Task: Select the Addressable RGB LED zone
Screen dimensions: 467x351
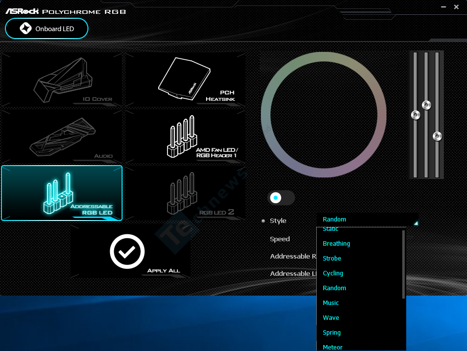Action: click(x=62, y=193)
